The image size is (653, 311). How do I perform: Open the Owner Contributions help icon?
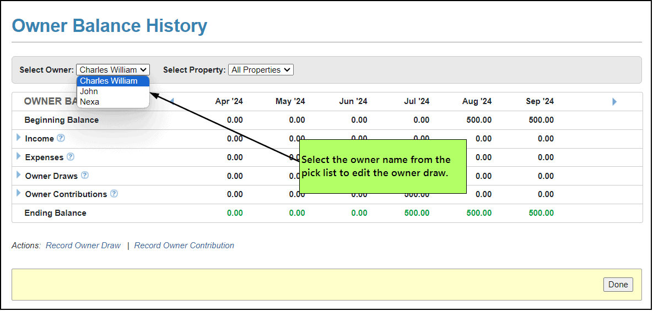pyautogui.click(x=114, y=194)
